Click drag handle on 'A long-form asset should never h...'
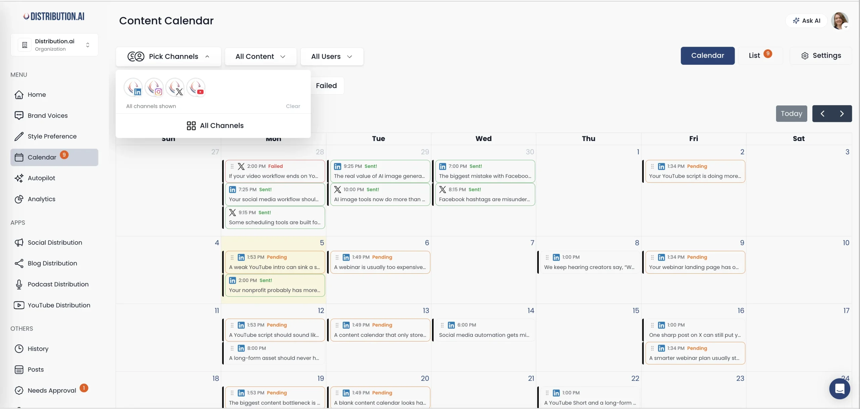The width and height of the screenshot is (860, 409). [232, 348]
